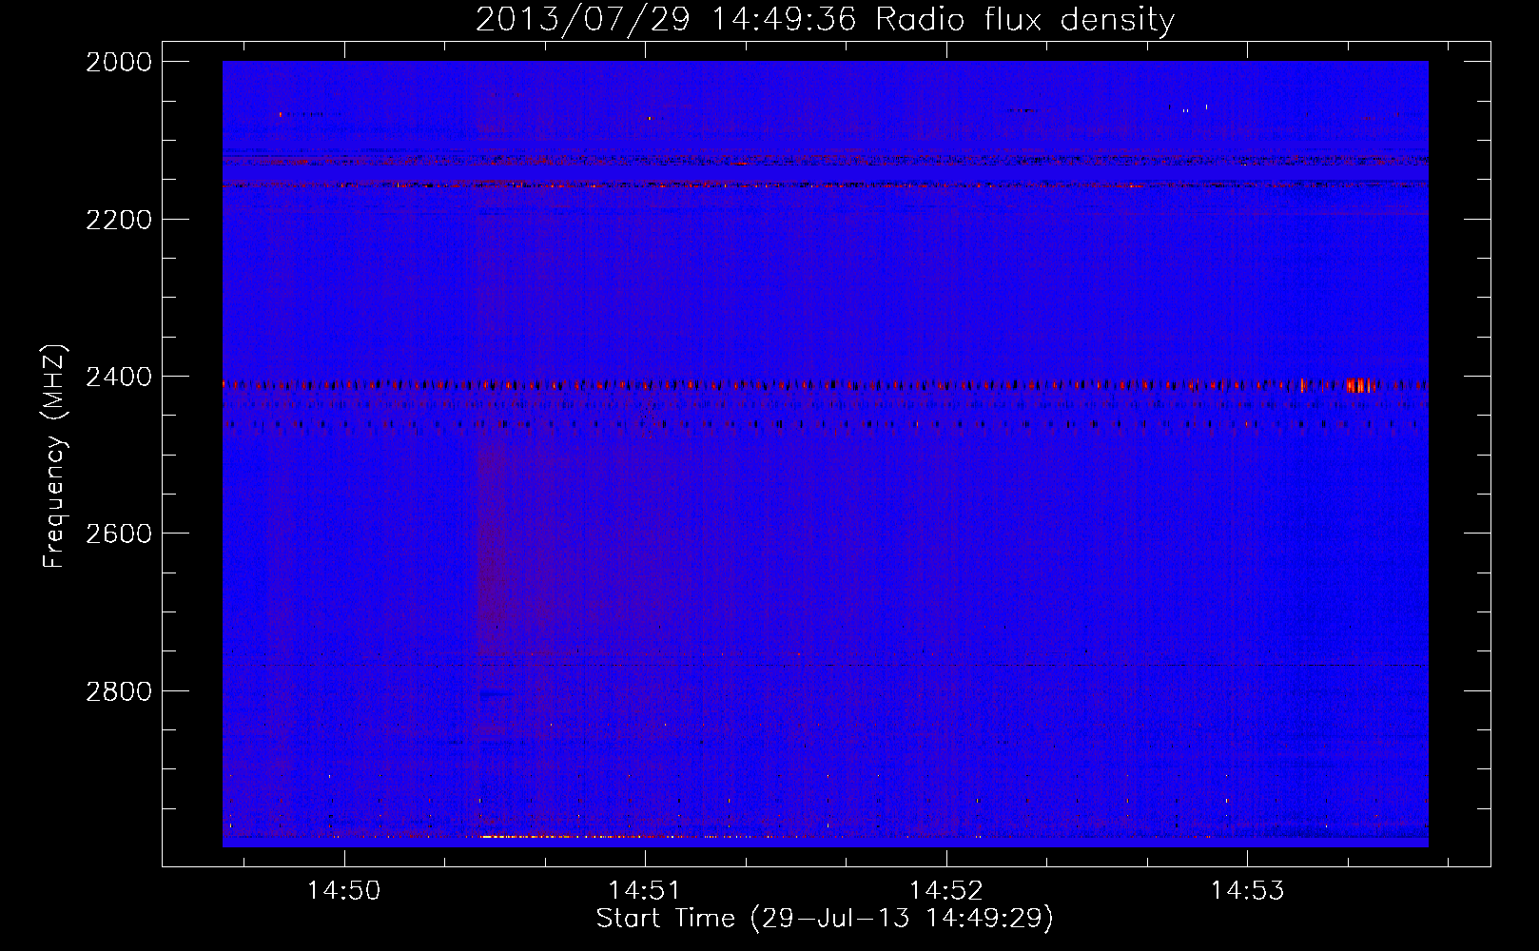Viewport: 1539px width, 951px height.
Task: Click the 2800 frequency axis label
Action: pos(119,690)
